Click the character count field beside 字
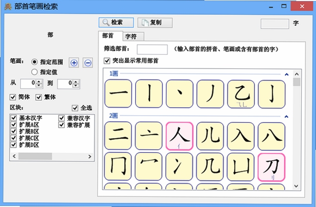This screenshot has width=316, height=207. pos(275,24)
